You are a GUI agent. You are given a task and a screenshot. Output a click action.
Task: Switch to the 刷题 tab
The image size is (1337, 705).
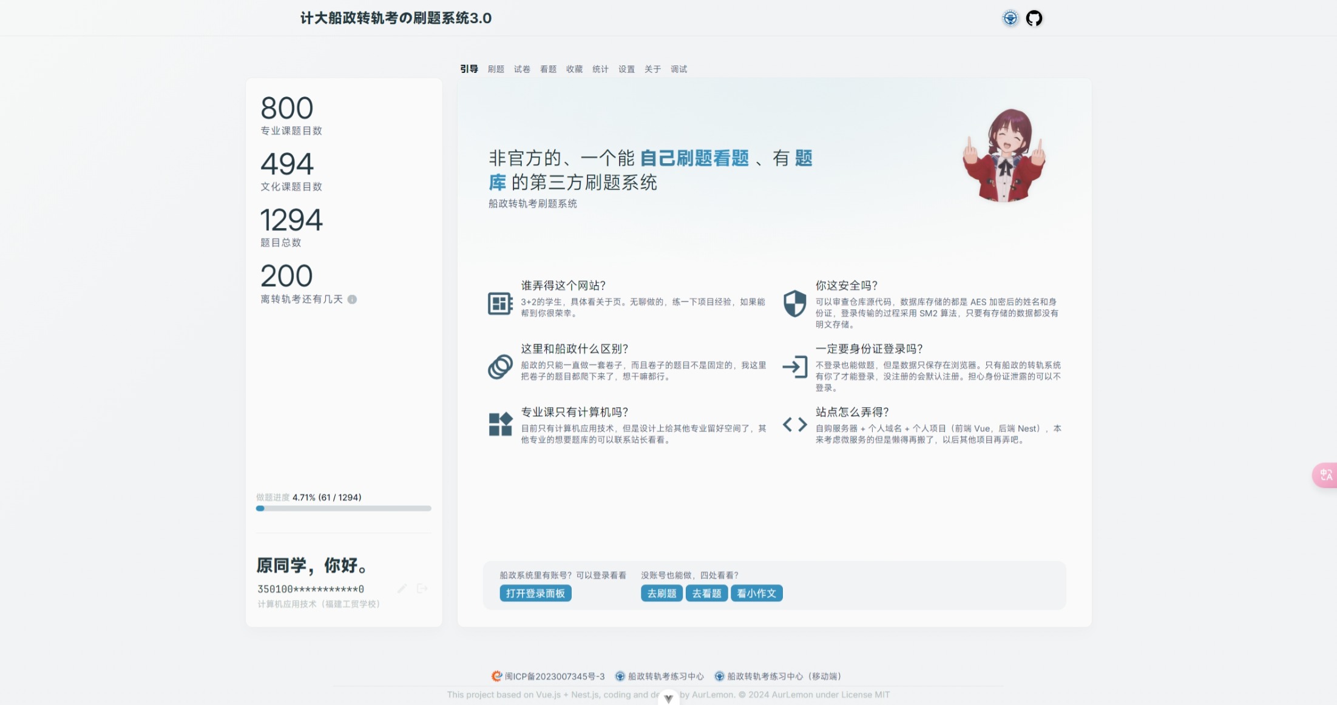[496, 69]
